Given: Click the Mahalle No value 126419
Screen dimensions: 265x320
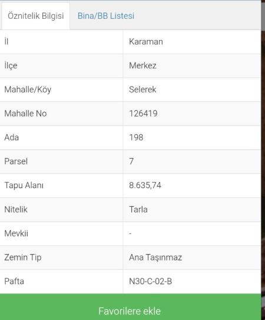Looking at the screenshot, I should (x=143, y=114).
